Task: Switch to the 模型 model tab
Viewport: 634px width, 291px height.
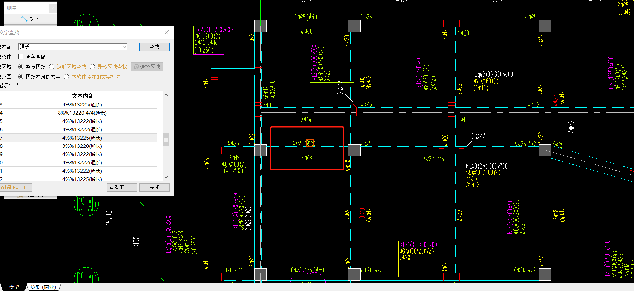Action: click(x=14, y=287)
